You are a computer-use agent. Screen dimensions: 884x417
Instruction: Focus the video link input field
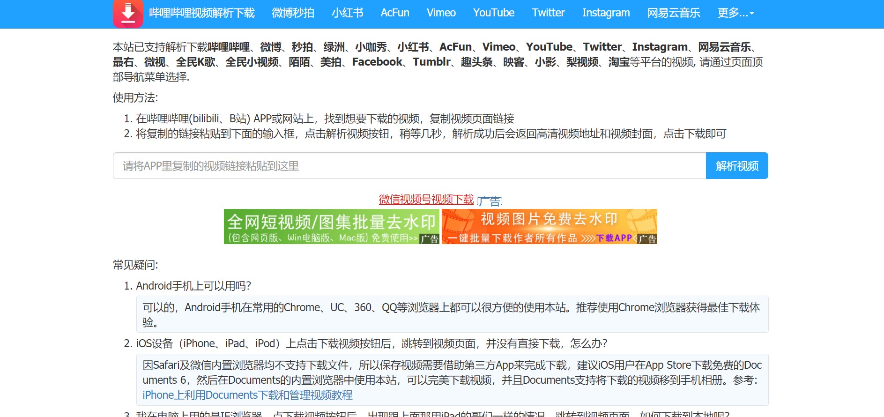(x=409, y=166)
